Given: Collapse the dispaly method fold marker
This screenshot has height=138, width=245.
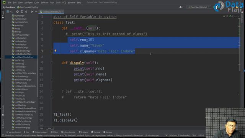Looking at the screenshot, I should point(52,63).
